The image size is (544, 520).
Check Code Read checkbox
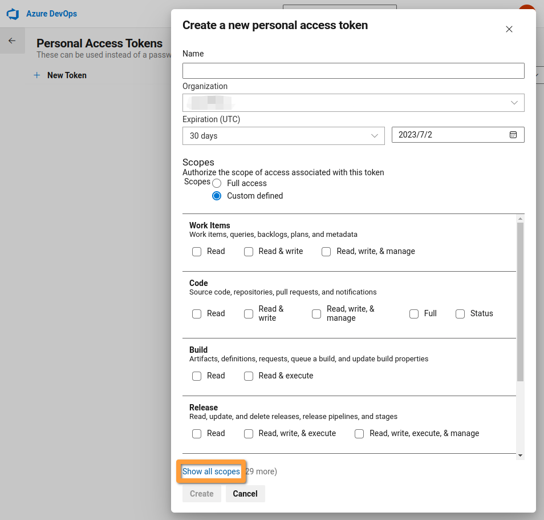pyautogui.click(x=197, y=314)
